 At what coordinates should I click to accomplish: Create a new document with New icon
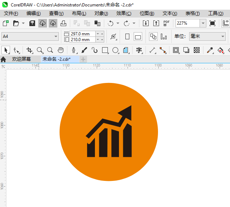click(x=6, y=23)
